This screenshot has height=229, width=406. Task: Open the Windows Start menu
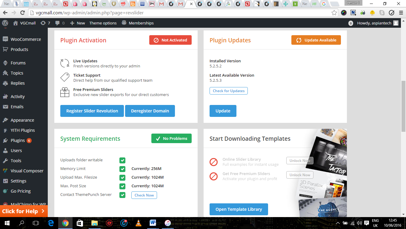[7, 223]
